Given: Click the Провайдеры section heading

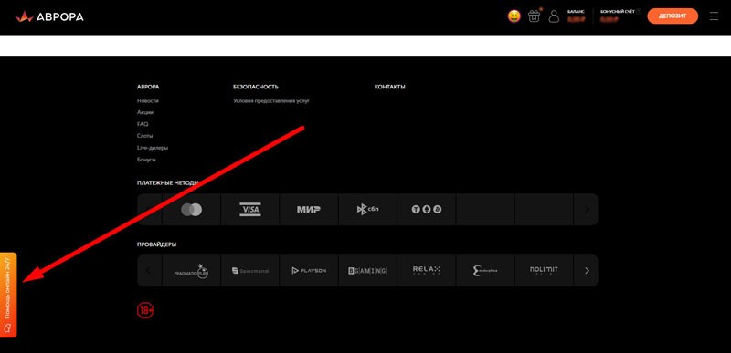Looking at the screenshot, I should 156,244.
